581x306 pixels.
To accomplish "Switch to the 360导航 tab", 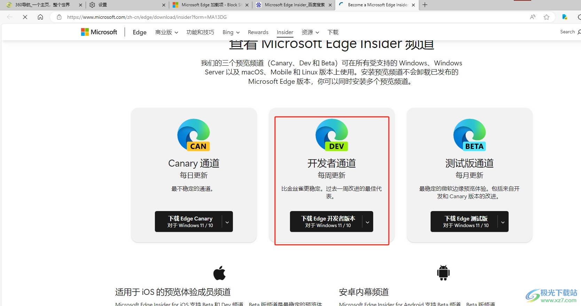I will [x=42, y=5].
